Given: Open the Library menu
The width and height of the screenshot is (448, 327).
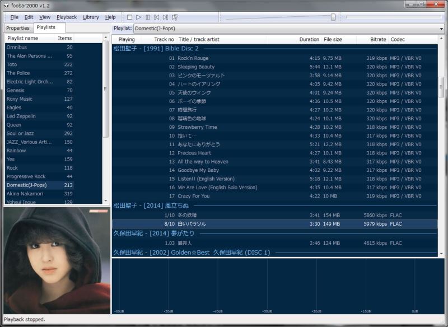Looking at the screenshot, I should 91,17.
